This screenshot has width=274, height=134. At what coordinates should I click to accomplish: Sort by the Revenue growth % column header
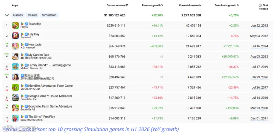[153, 5]
